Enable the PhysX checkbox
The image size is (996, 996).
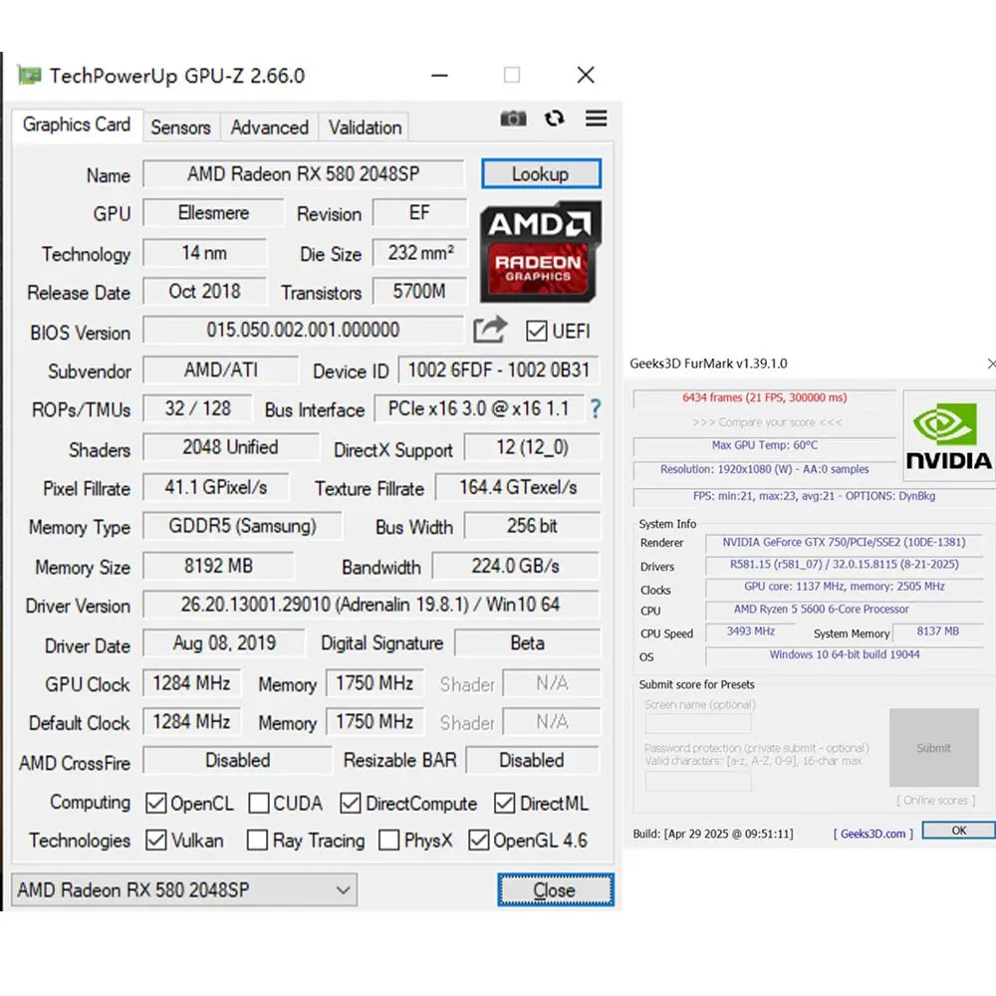click(x=388, y=841)
